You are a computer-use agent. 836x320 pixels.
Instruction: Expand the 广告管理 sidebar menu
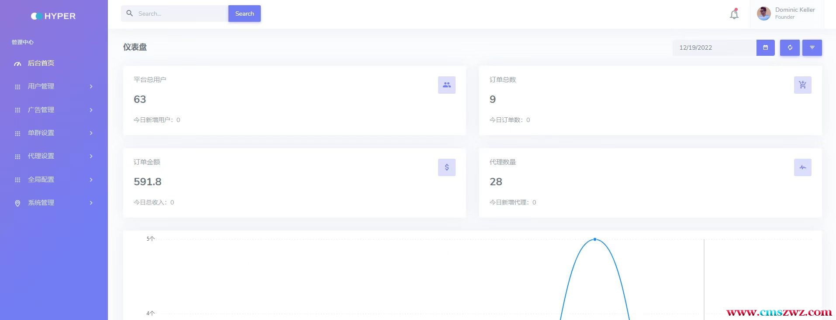[54, 110]
